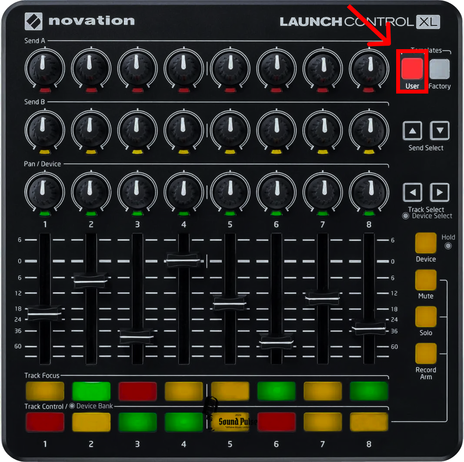Click the Pan/Device knob for channel 3
464x462 pixels.
137,192
